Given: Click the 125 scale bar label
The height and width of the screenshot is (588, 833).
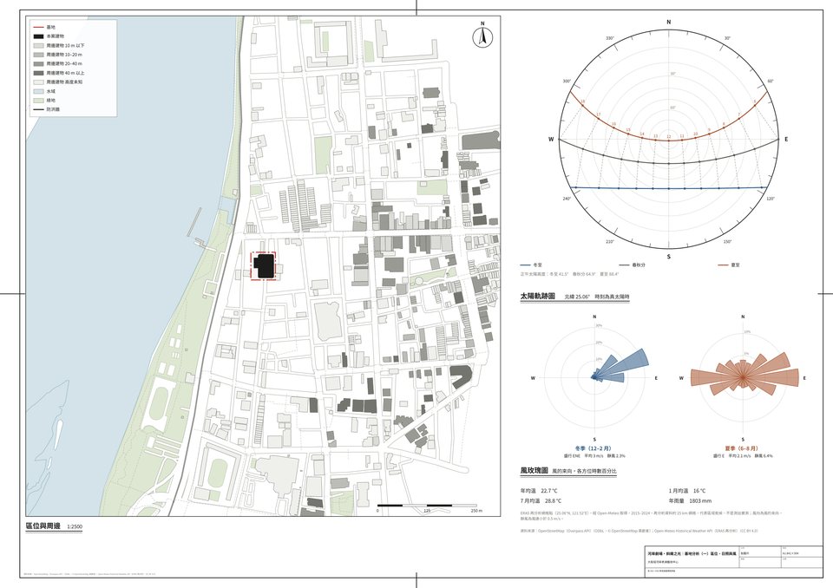Looking at the screenshot, I should pos(427,511).
